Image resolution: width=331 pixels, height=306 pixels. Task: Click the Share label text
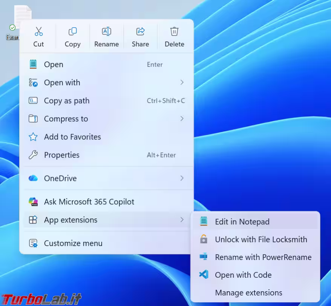pos(140,44)
